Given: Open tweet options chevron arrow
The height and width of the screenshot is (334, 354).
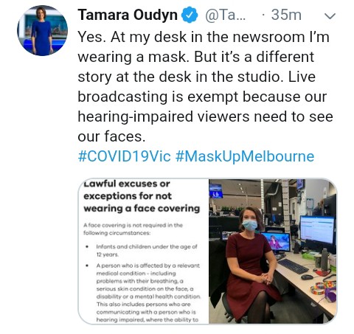Looking at the screenshot, I should 330,16.
